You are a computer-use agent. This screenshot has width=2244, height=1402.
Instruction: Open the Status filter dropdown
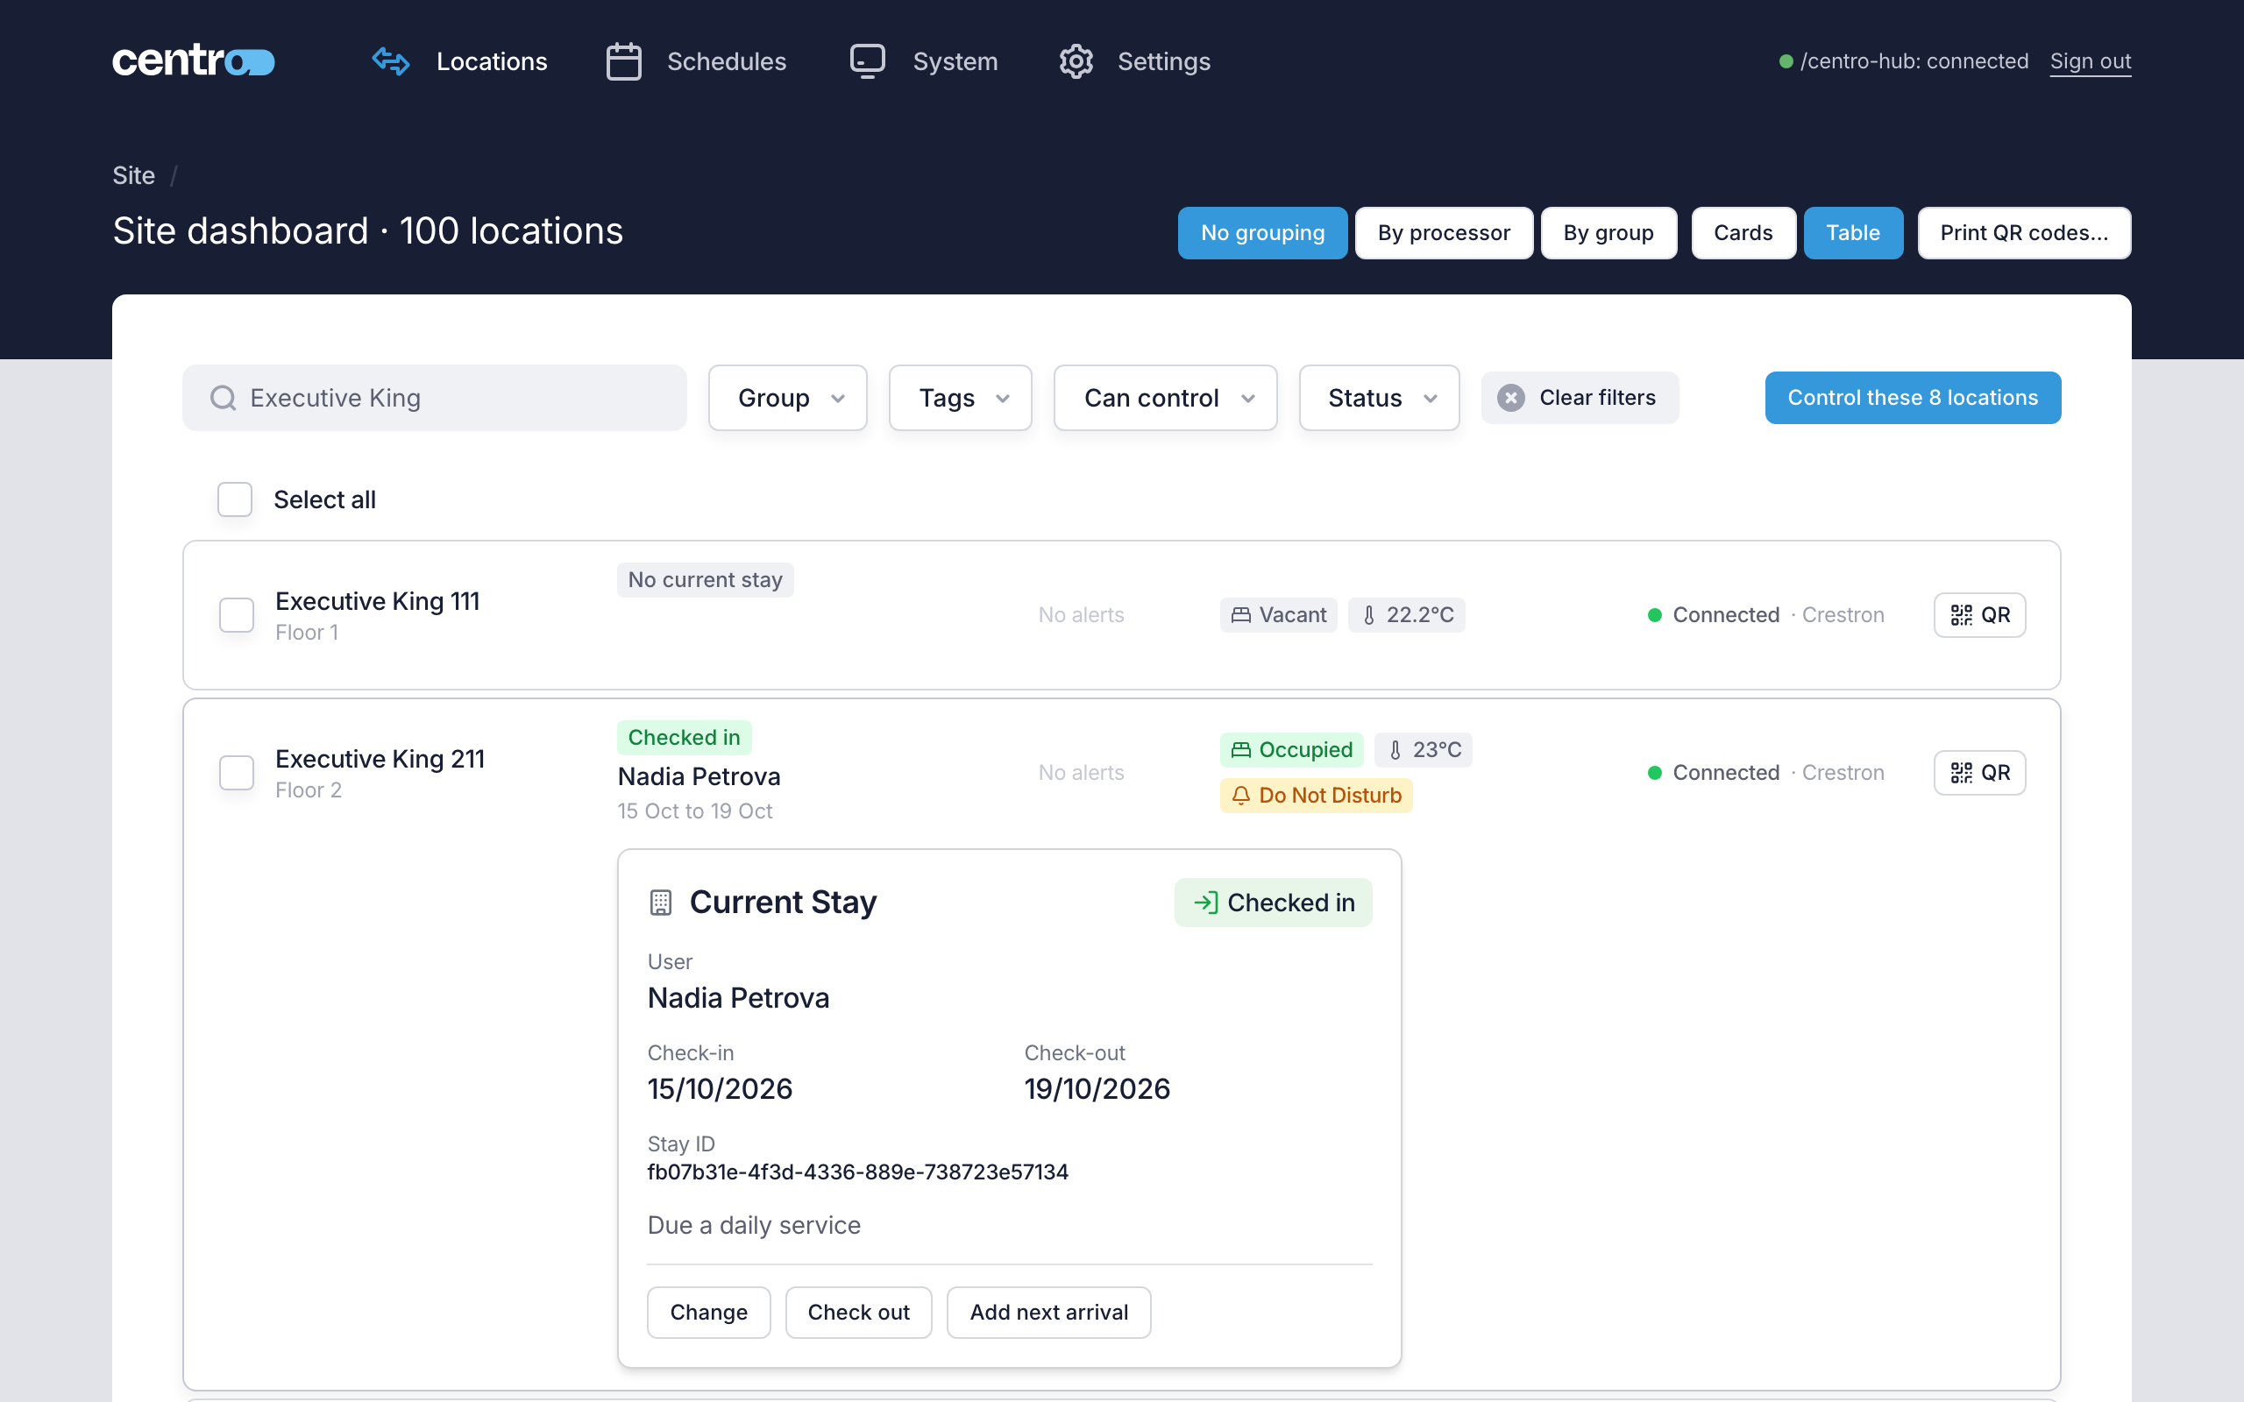click(1379, 398)
